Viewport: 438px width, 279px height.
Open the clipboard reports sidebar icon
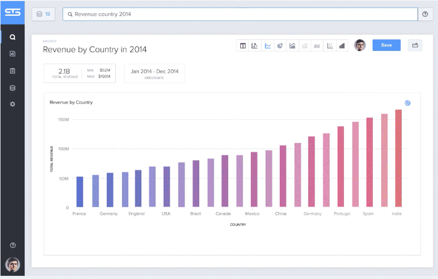13,71
